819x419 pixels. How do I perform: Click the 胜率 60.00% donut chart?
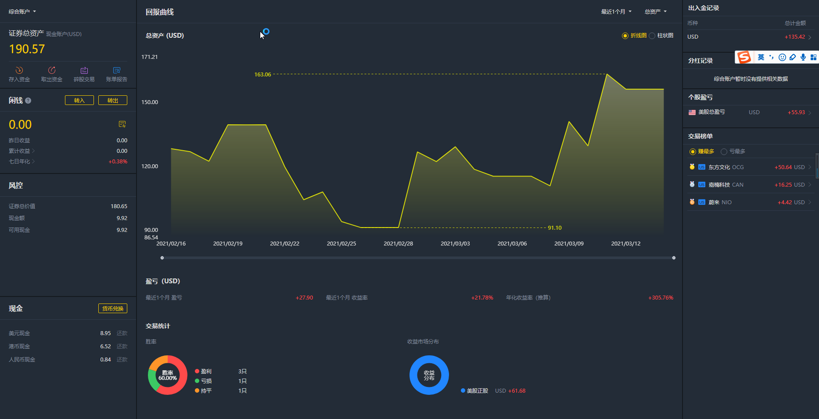[168, 375]
